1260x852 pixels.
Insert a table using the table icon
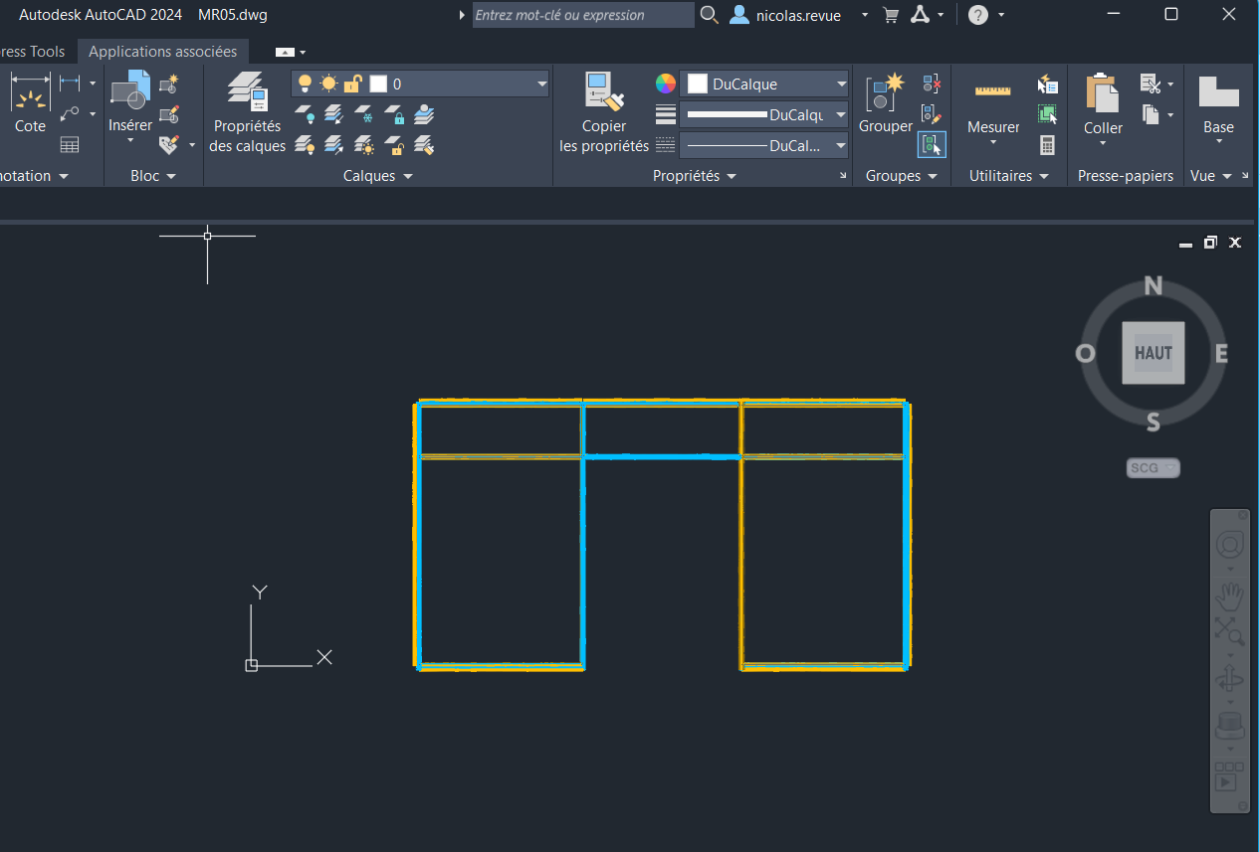70,145
